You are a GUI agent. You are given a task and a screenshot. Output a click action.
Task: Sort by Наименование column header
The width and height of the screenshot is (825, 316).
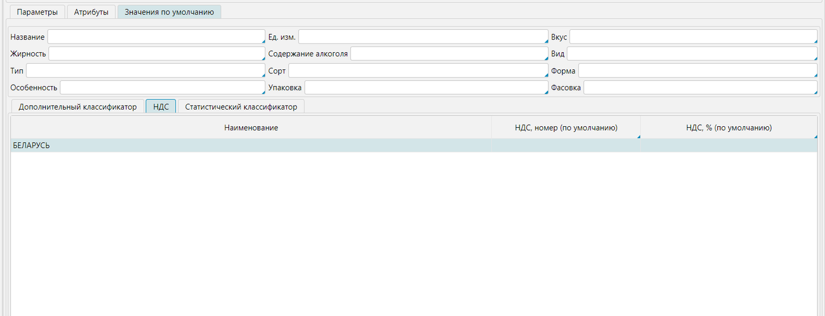pos(251,128)
